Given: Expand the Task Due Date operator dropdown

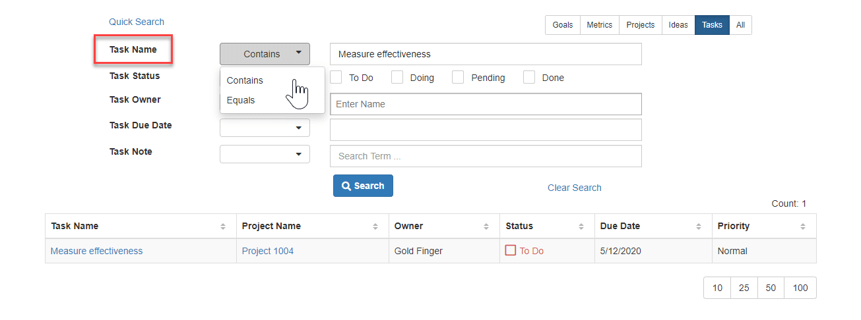Looking at the screenshot, I should [265, 128].
